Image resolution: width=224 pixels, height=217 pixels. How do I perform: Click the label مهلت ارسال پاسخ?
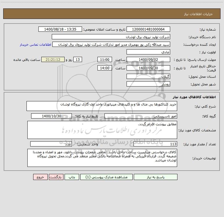coord(202,60)
